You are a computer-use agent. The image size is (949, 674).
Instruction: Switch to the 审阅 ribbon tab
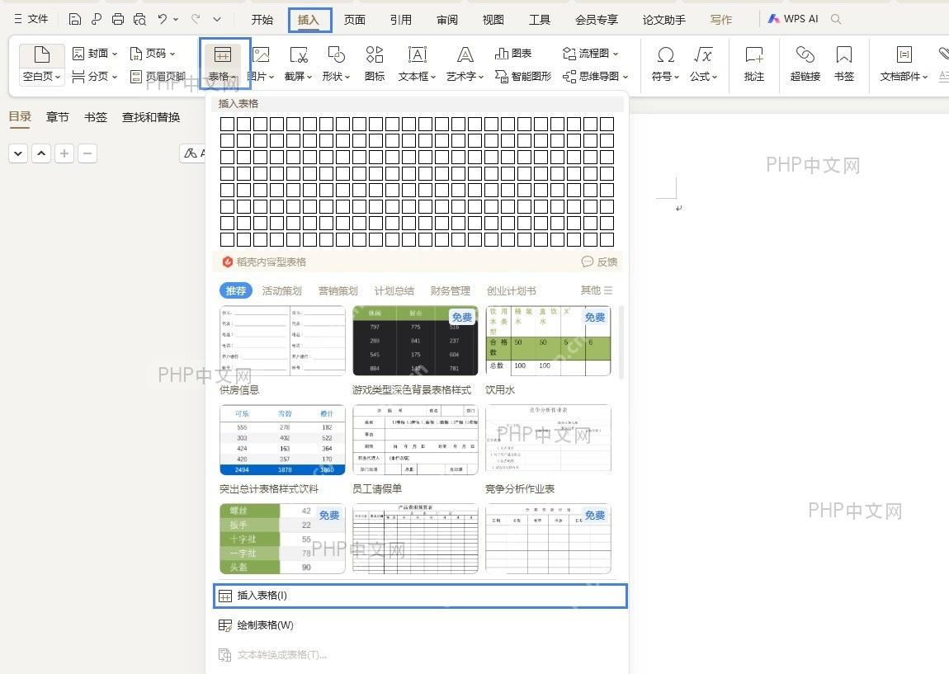[x=447, y=19]
